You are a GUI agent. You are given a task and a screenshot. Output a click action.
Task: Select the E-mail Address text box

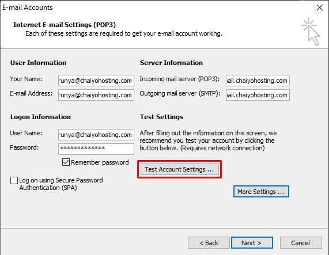(x=96, y=95)
